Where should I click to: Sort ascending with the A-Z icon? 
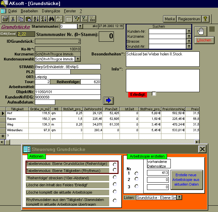tap(37, 19)
